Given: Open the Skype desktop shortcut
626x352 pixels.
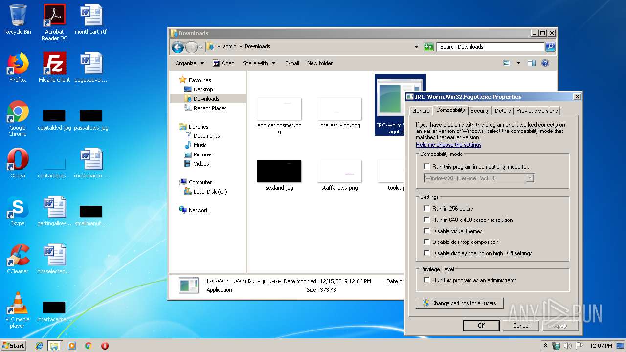Looking at the screenshot, I should [x=18, y=211].
